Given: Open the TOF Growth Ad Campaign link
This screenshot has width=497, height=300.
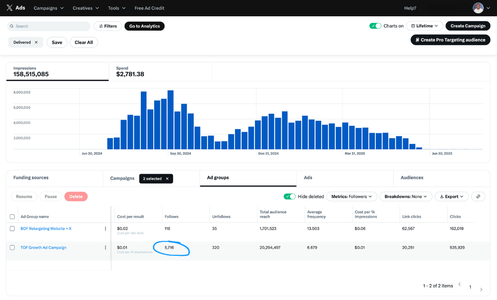Looking at the screenshot, I should pos(43,247).
